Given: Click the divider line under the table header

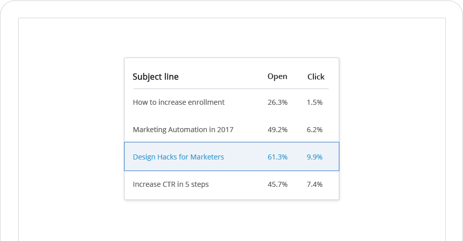Looking at the screenshot, I should click(231, 89).
